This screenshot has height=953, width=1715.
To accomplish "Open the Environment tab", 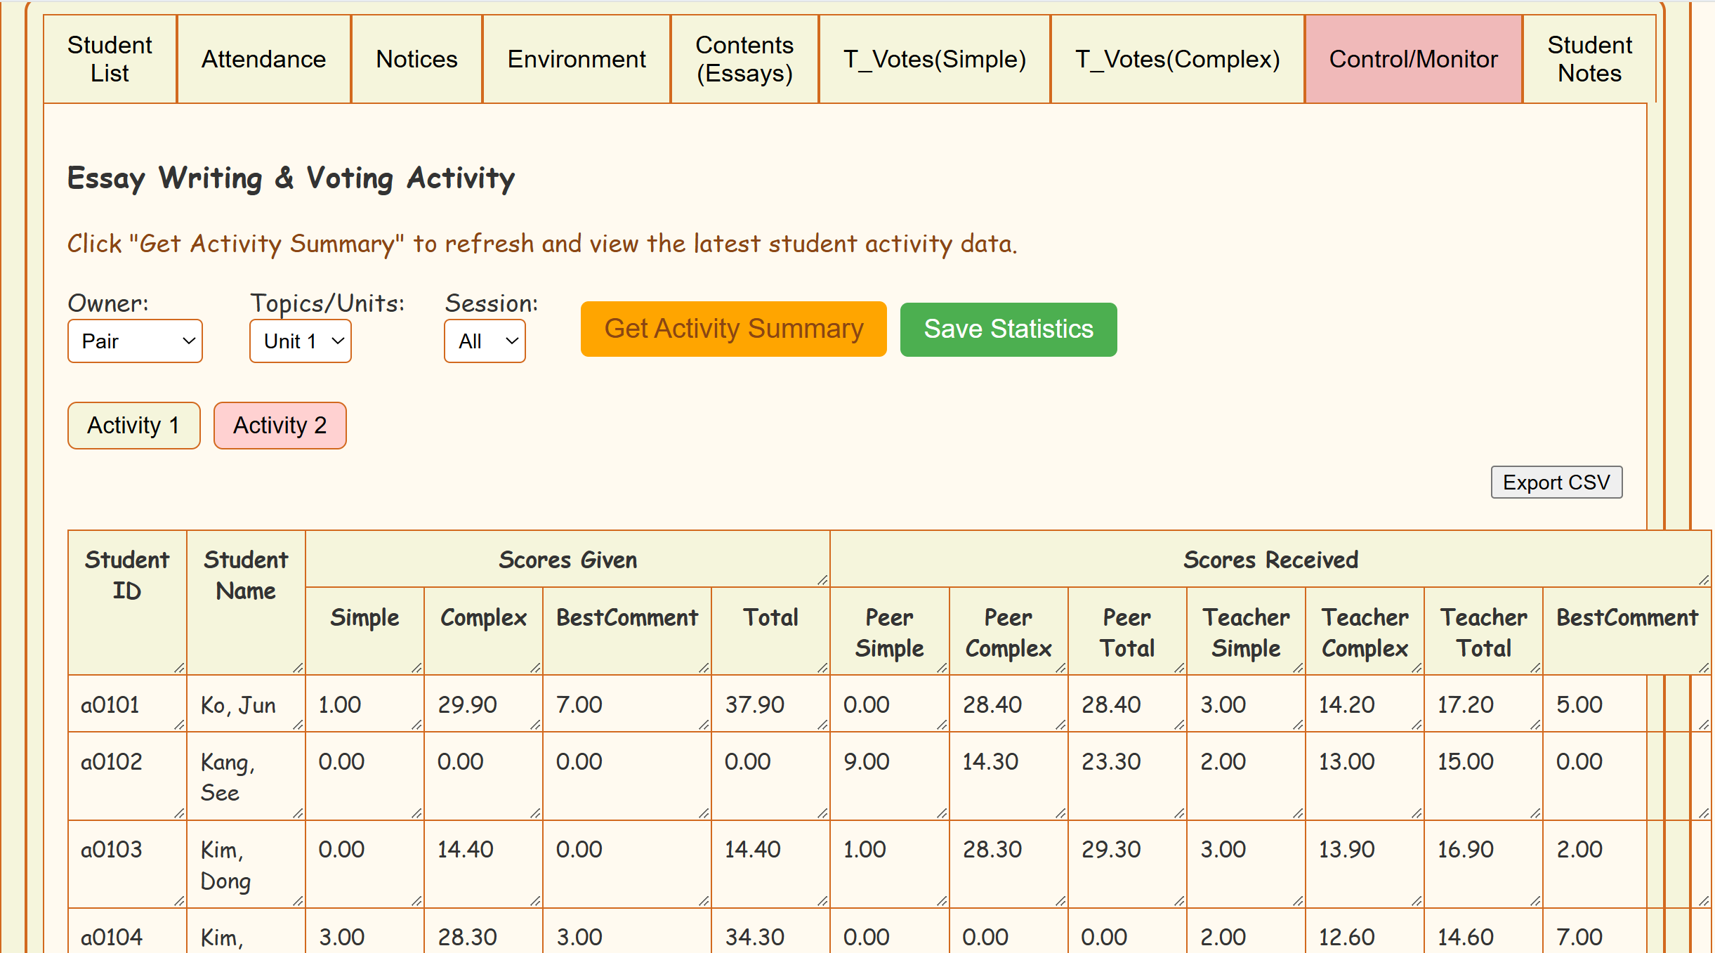I will (x=577, y=59).
